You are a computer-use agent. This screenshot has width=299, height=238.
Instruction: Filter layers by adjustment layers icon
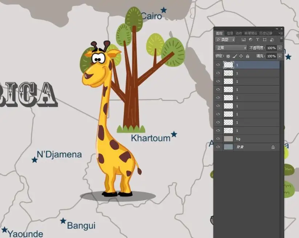pos(251,40)
